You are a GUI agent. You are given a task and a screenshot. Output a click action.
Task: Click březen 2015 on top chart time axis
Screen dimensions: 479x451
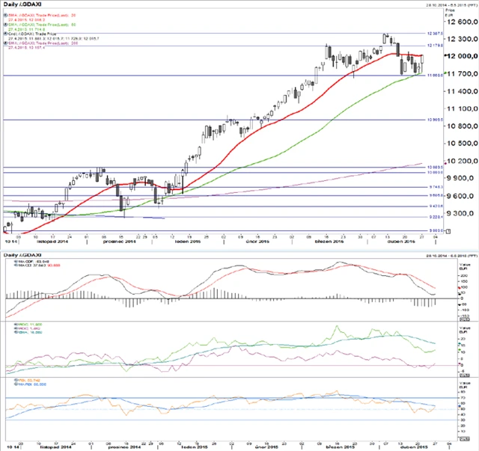tap(329, 242)
